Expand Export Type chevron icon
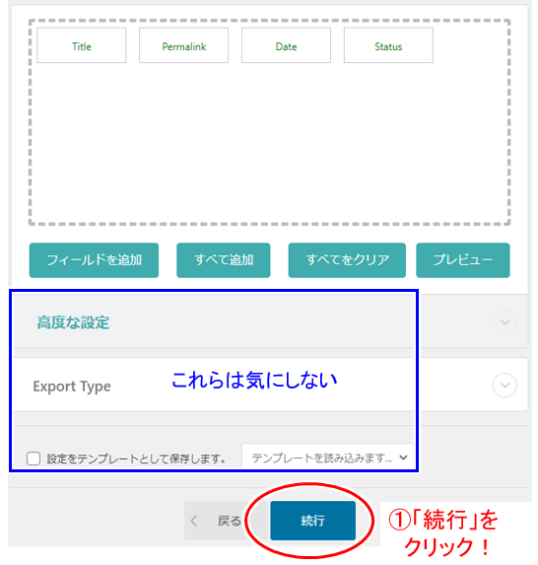Image resolution: width=538 pixels, height=565 pixels. tap(504, 385)
